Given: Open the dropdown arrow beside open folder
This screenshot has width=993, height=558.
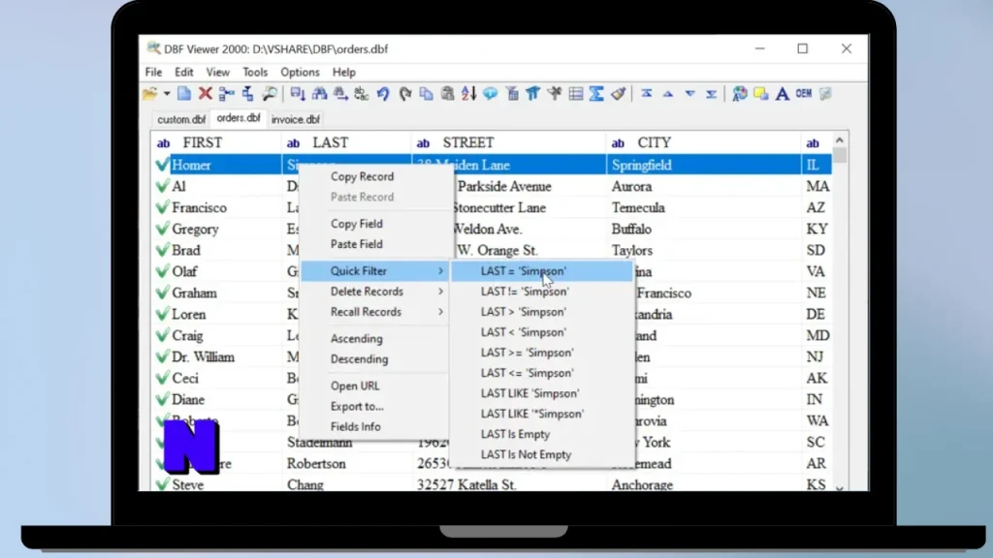Looking at the screenshot, I should pyautogui.click(x=167, y=94).
